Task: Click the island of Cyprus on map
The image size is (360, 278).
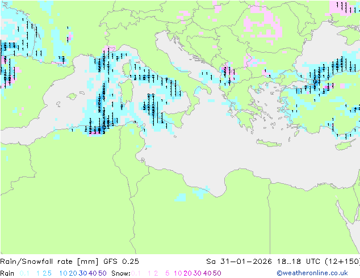Action: tap(345, 145)
